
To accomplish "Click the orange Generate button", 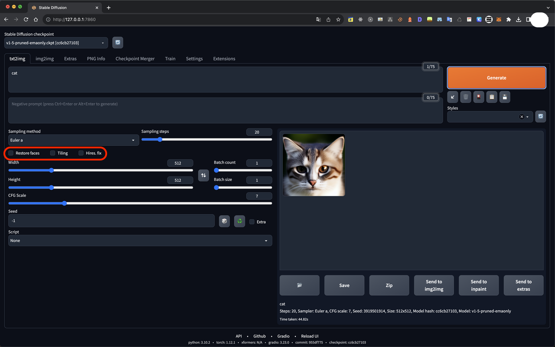I will click(x=496, y=78).
